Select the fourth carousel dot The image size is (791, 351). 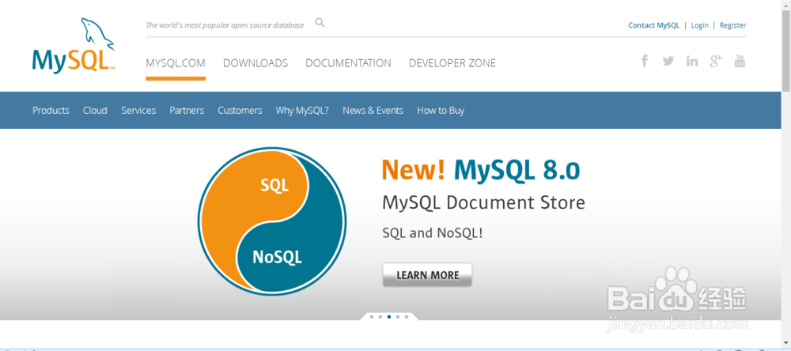click(398, 317)
